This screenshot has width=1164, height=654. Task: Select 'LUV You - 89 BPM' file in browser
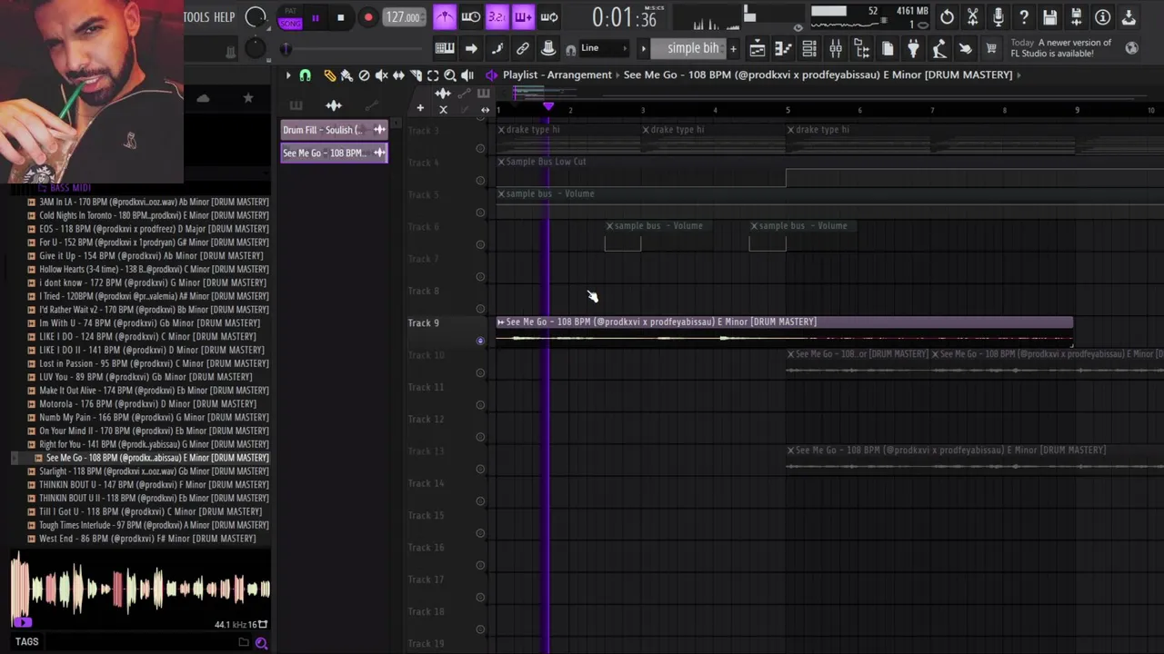pyautogui.click(x=146, y=377)
